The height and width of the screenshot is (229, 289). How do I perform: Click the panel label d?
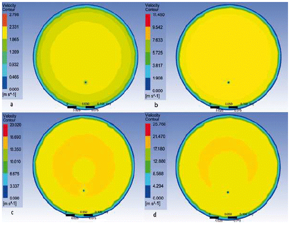155,214
